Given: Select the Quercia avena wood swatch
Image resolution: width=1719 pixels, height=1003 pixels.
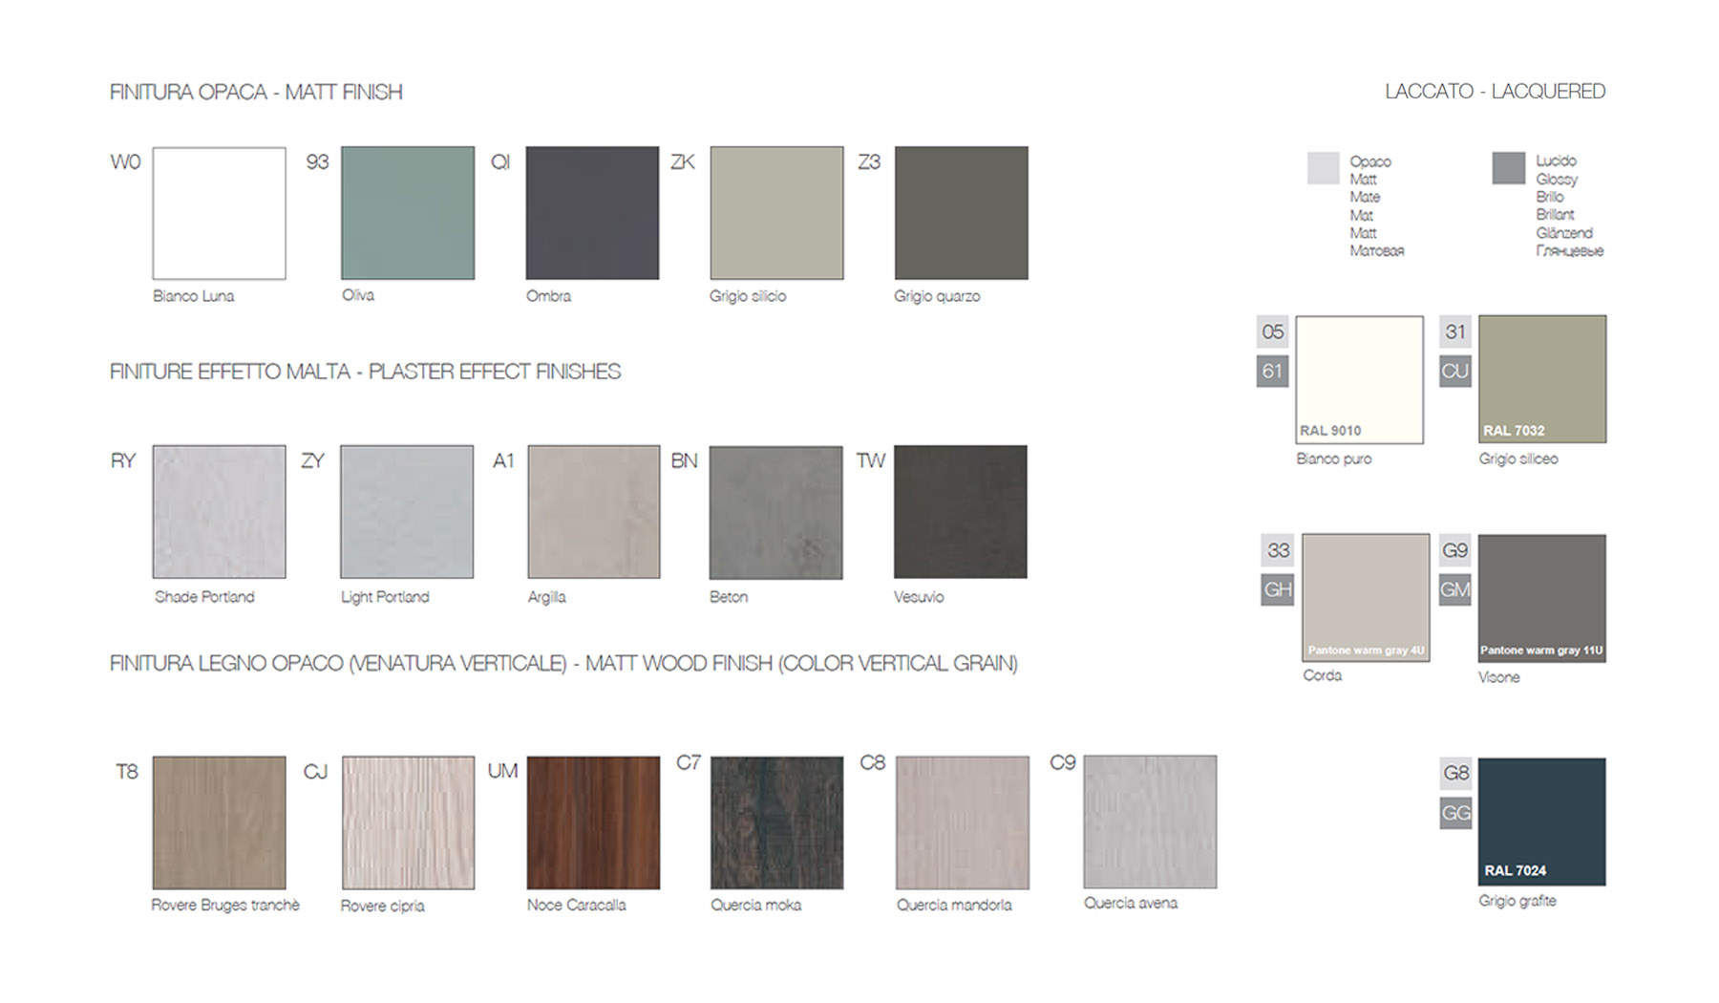Looking at the screenshot, I should 1150,822.
